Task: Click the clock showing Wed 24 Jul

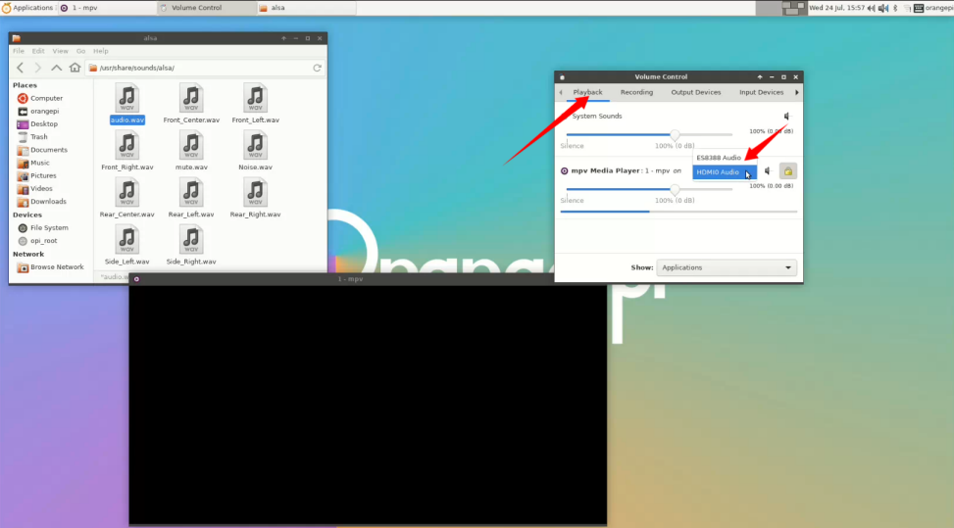Action: pyautogui.click(x=836, y=8)
